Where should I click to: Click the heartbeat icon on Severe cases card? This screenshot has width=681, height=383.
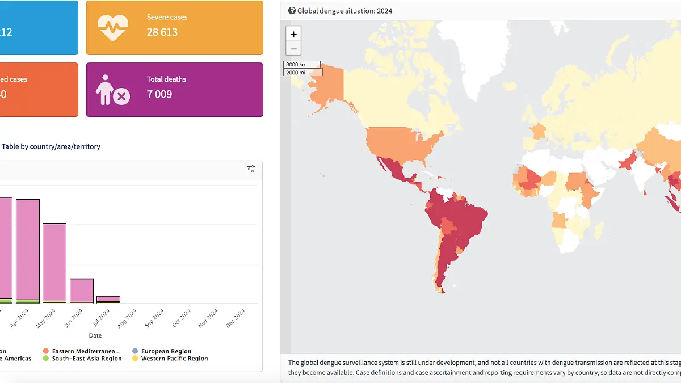pos(113,26)
